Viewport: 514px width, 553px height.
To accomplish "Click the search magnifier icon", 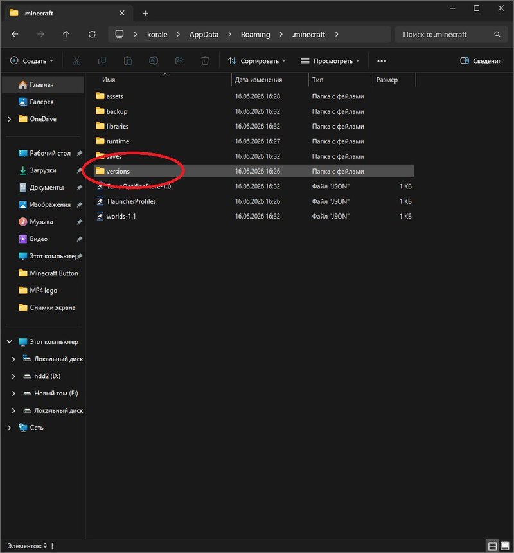I will point(497,34).
